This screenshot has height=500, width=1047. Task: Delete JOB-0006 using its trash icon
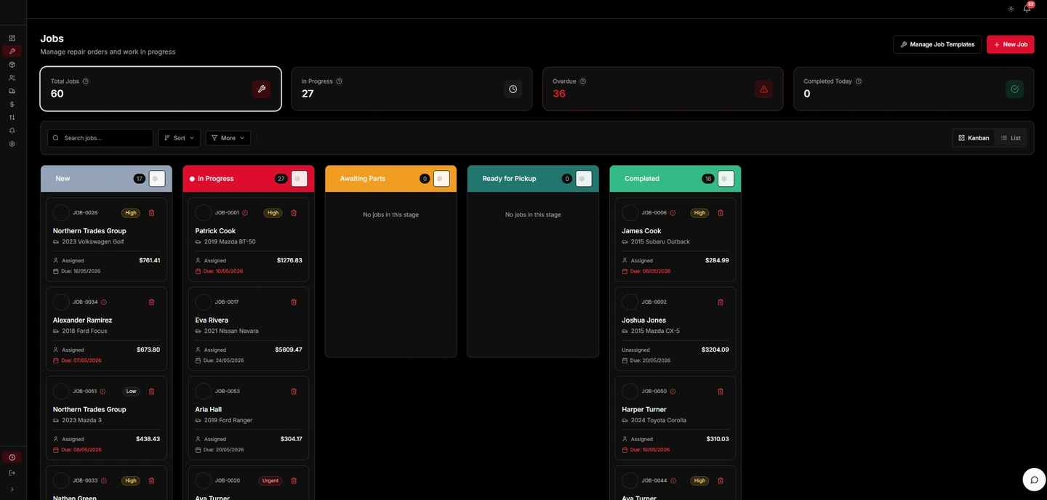pyautogui.click(x=721, y=213)
